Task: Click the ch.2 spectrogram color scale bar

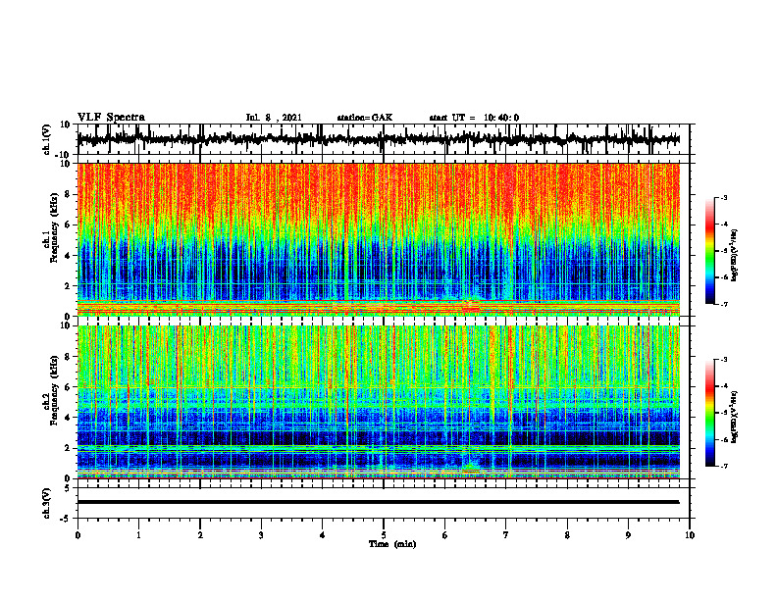Action: tap(709, 413)
